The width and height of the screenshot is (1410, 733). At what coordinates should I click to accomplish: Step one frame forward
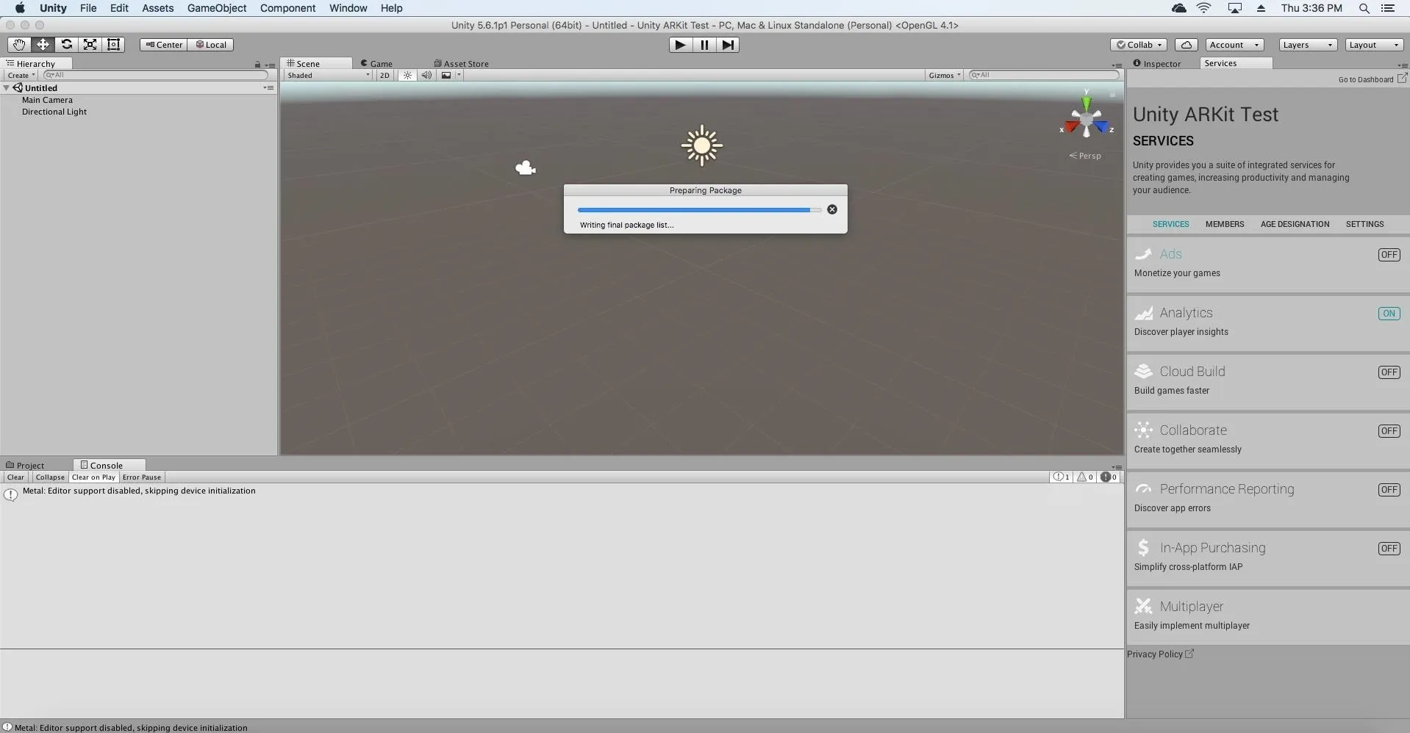click(728, 45)
